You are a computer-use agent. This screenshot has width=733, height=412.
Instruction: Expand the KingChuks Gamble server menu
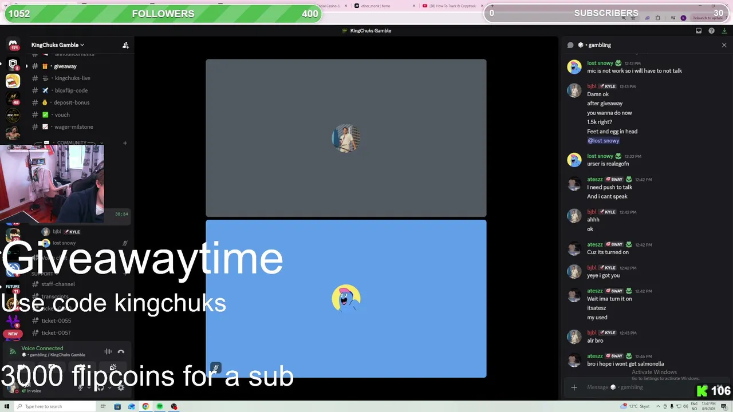tap(58, 45)
